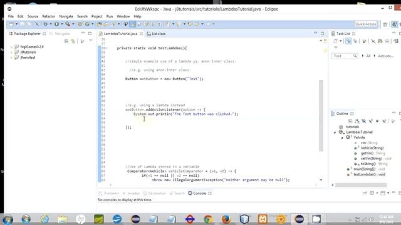Click Focus on Workweek icon in Task List
This screenshot has width=401, height=225.
(x=364, y=41)
